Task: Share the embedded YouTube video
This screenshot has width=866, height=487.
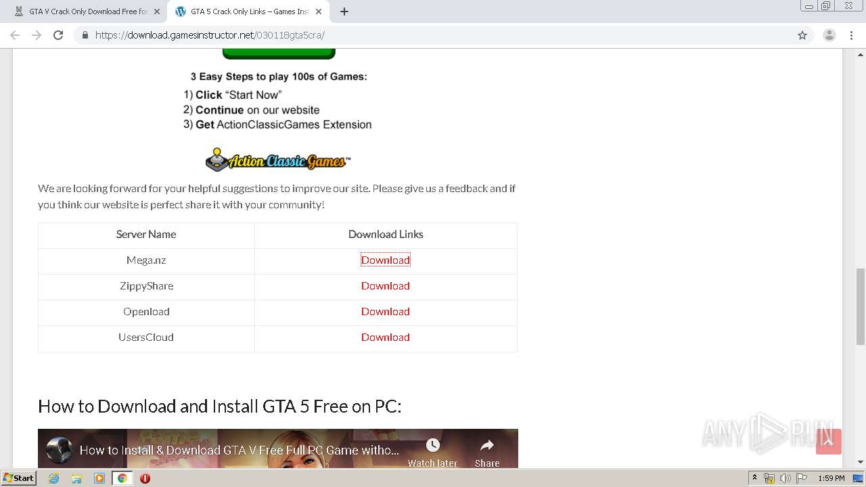Action: click(x=487, y=453)
